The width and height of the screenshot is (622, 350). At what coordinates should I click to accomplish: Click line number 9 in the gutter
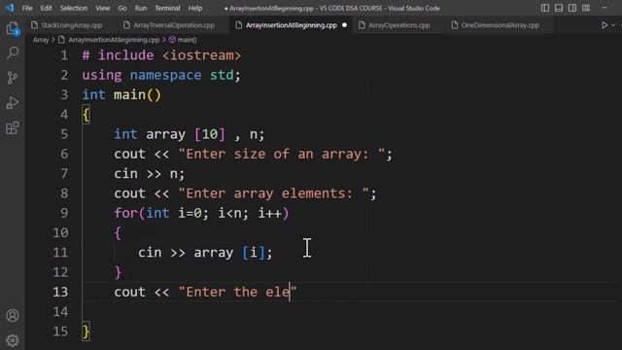[x=64, y=213]
